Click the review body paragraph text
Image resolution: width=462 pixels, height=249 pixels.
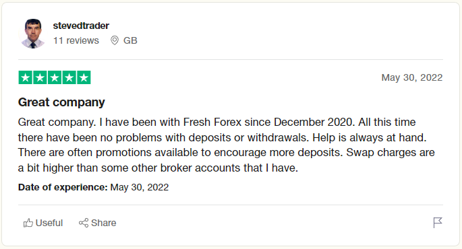(227, 145)
